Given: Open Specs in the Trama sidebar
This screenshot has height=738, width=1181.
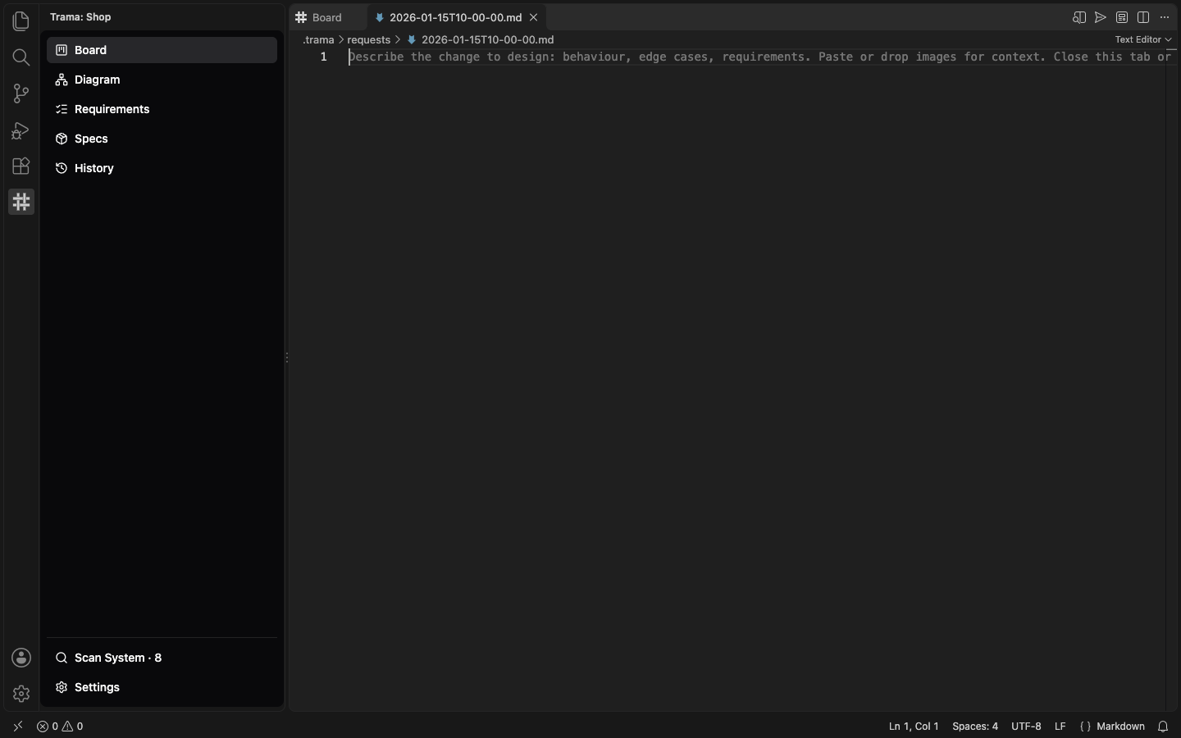Looking at the screenshot, I should 162,139.
